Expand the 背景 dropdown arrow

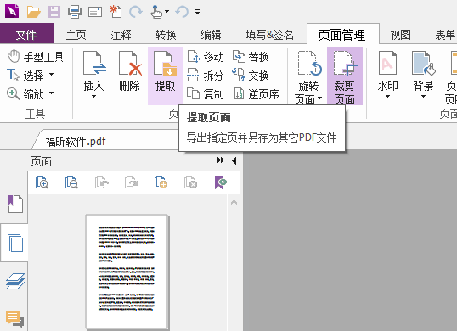pos(423,97)
